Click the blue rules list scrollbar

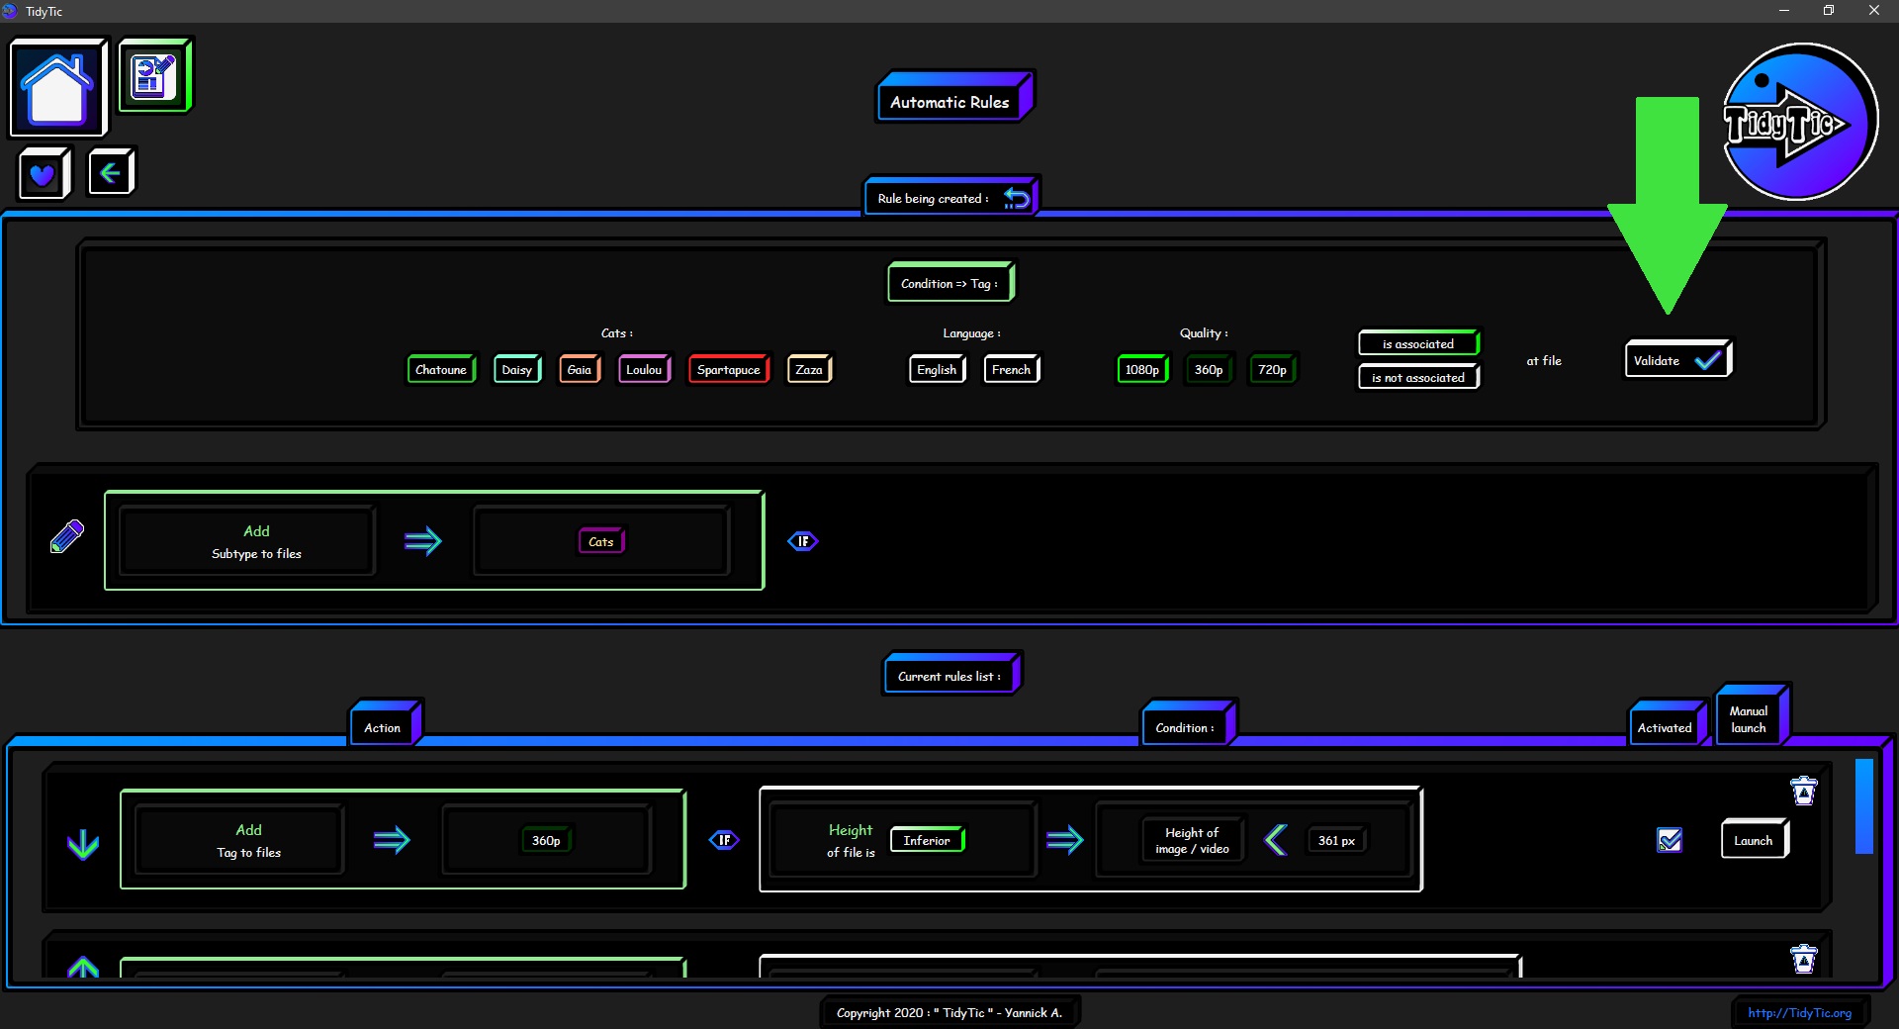click(1863, 806)
